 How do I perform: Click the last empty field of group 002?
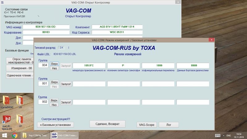point(193,102)
